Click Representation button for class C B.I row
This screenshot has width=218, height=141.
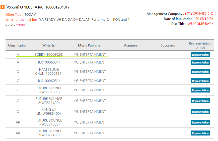[x=200, y=81]
